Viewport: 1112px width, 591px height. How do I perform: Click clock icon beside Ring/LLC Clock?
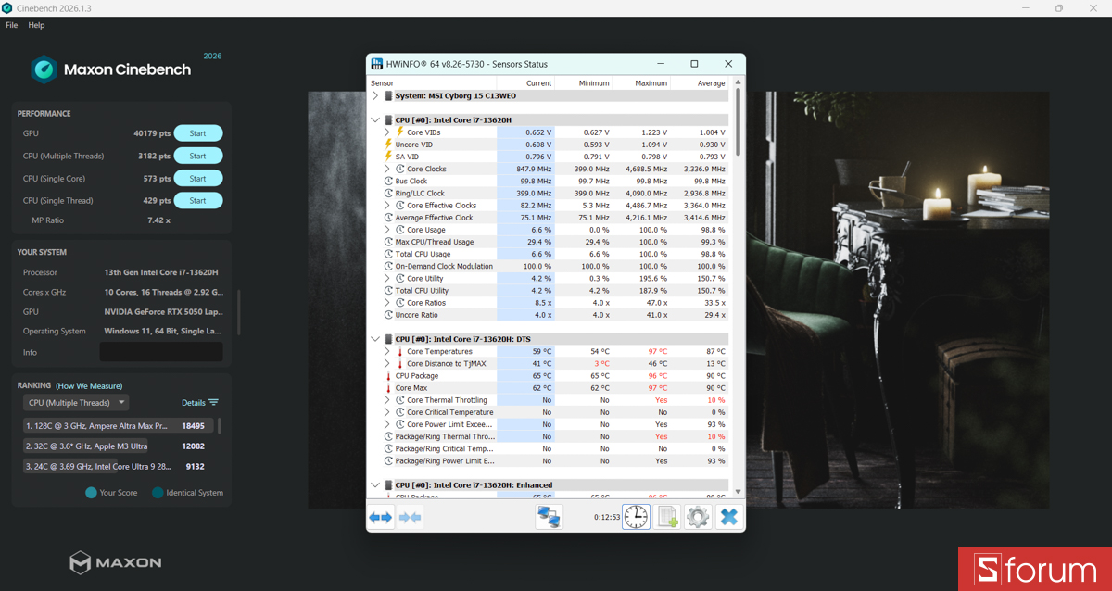[388, 194]
